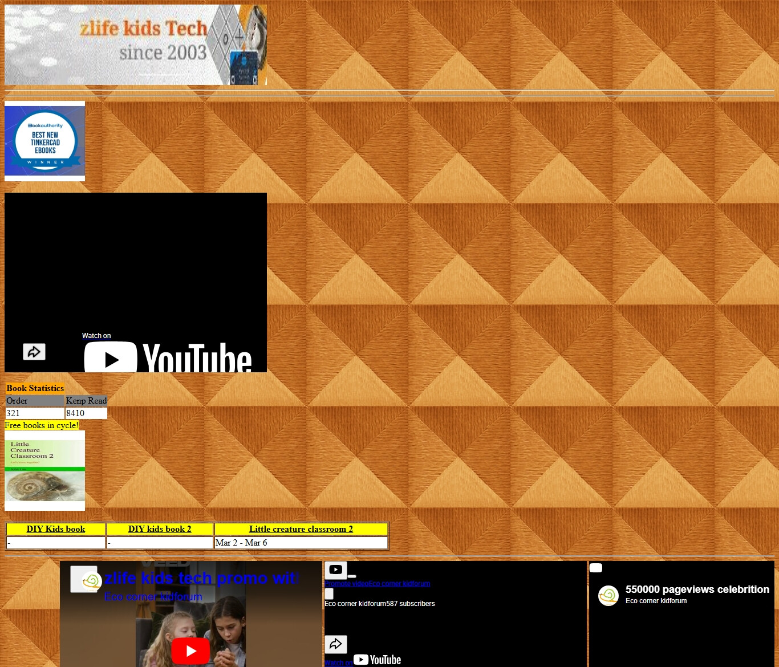Click Little Creature Classroom 2 book cover
Image resolution: width=779 pixels, height=667 pixels.
point(45,470)
